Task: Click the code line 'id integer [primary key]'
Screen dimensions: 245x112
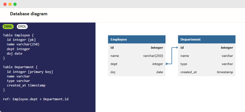Action: point(30,72)
